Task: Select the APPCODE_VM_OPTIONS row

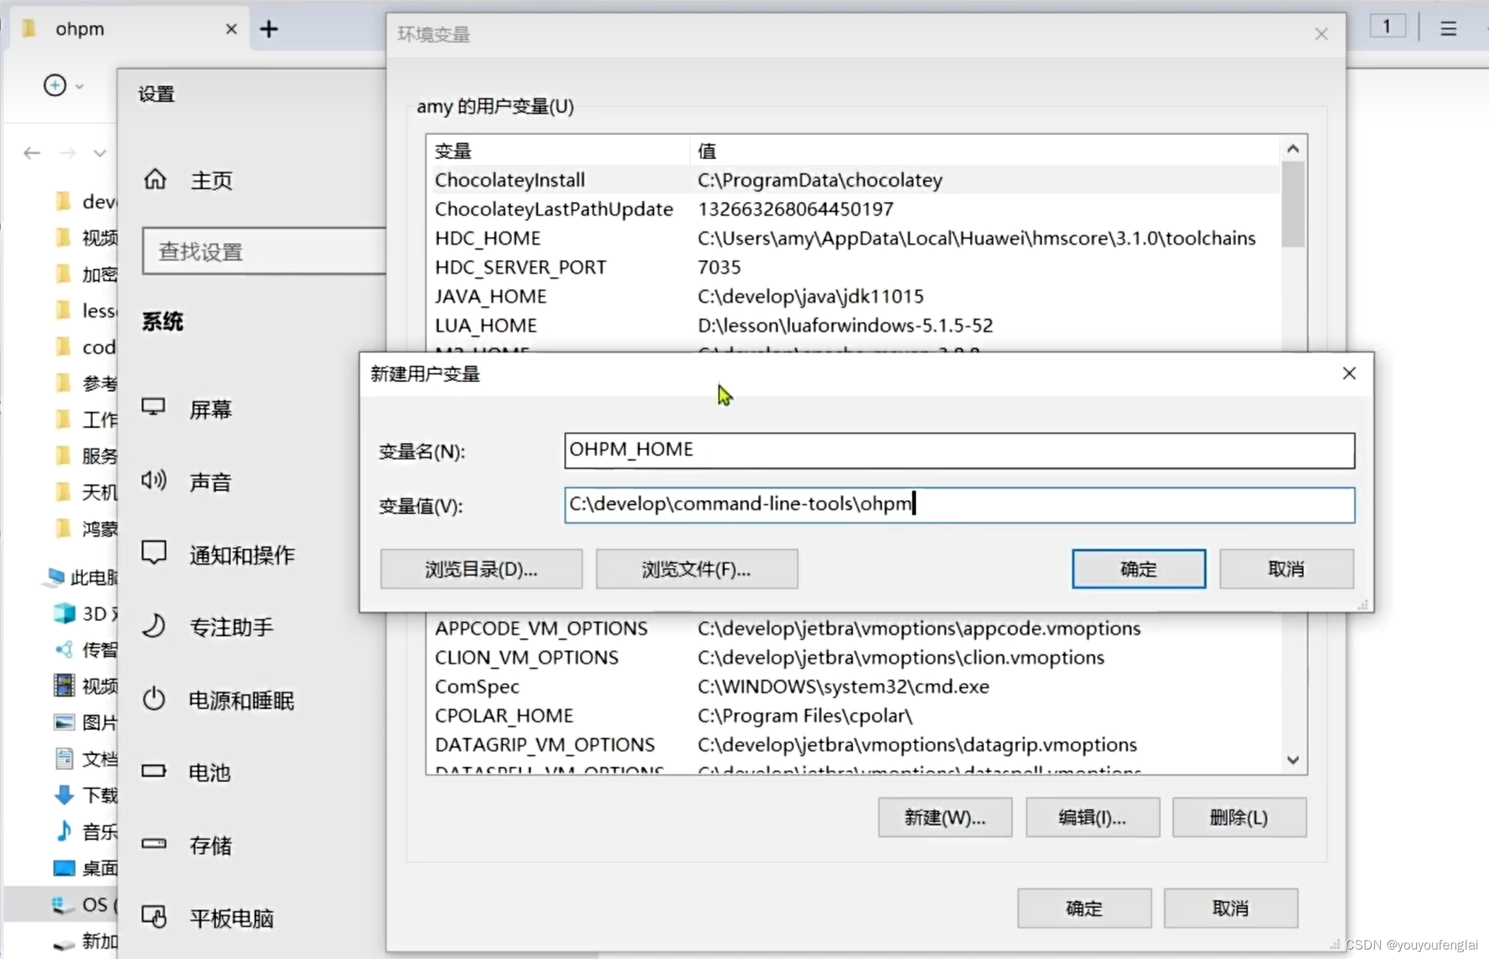Action: point(854,628)
